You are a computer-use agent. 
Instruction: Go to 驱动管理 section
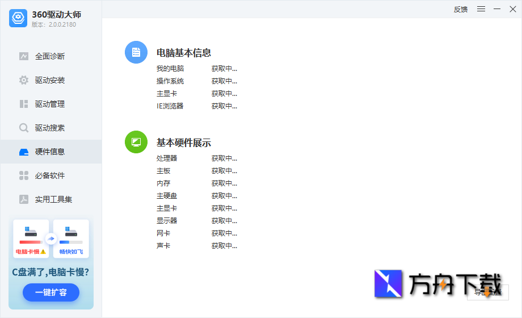51,104
